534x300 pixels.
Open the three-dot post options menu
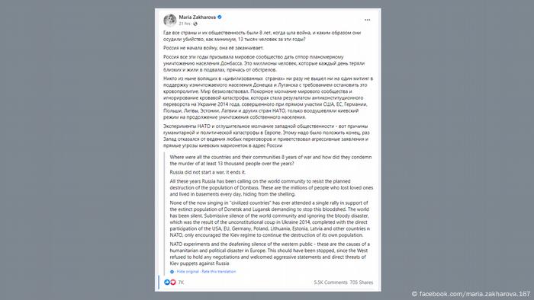click(367, 20)
